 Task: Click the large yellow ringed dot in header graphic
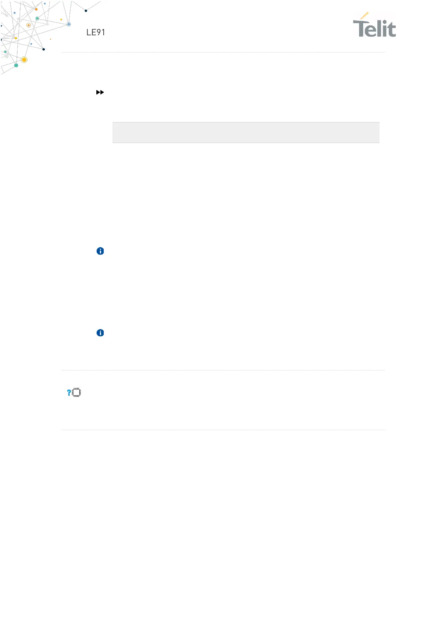(x=24, y=60)
